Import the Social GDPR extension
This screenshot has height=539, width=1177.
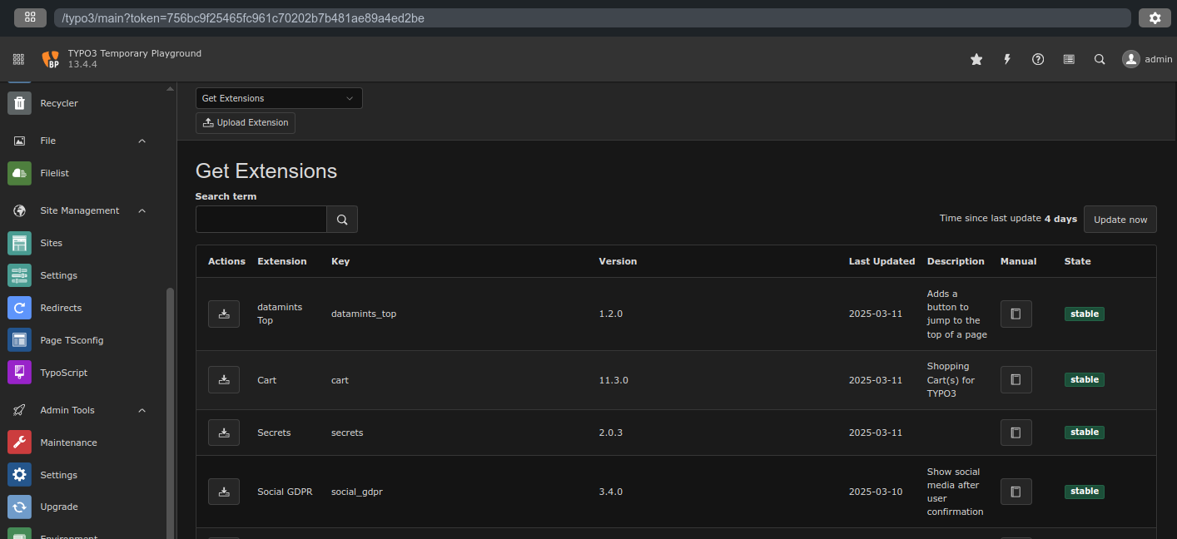tap(224, 492)
